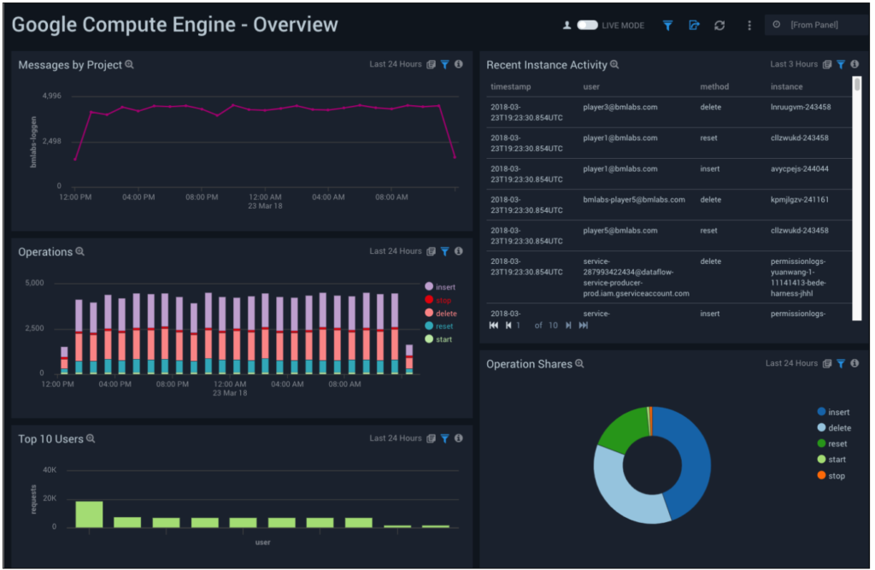Viewport: 875px width, 570px height.
Task: Click the user icon beside LIVE MODE
Action: (567, 25)
